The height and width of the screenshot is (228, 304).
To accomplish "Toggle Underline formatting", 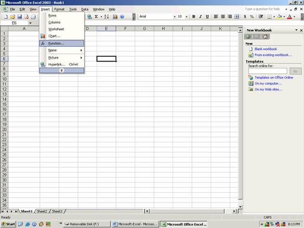I will [207, 17].
